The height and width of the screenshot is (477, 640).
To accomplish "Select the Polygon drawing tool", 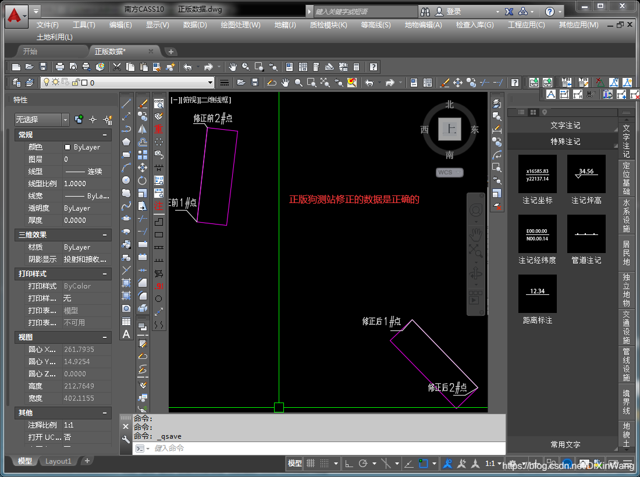I will tap(126, 142).
